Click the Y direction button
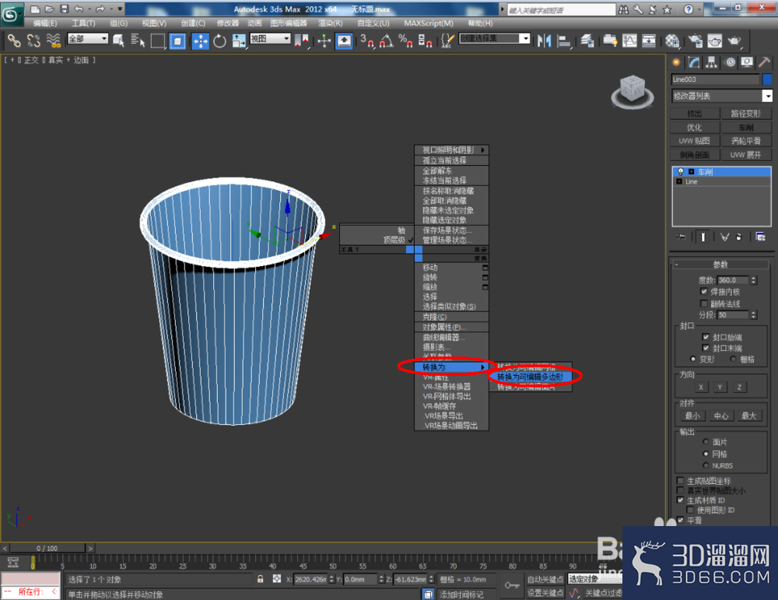Screen dimensions: 778x600 (720, 387)
